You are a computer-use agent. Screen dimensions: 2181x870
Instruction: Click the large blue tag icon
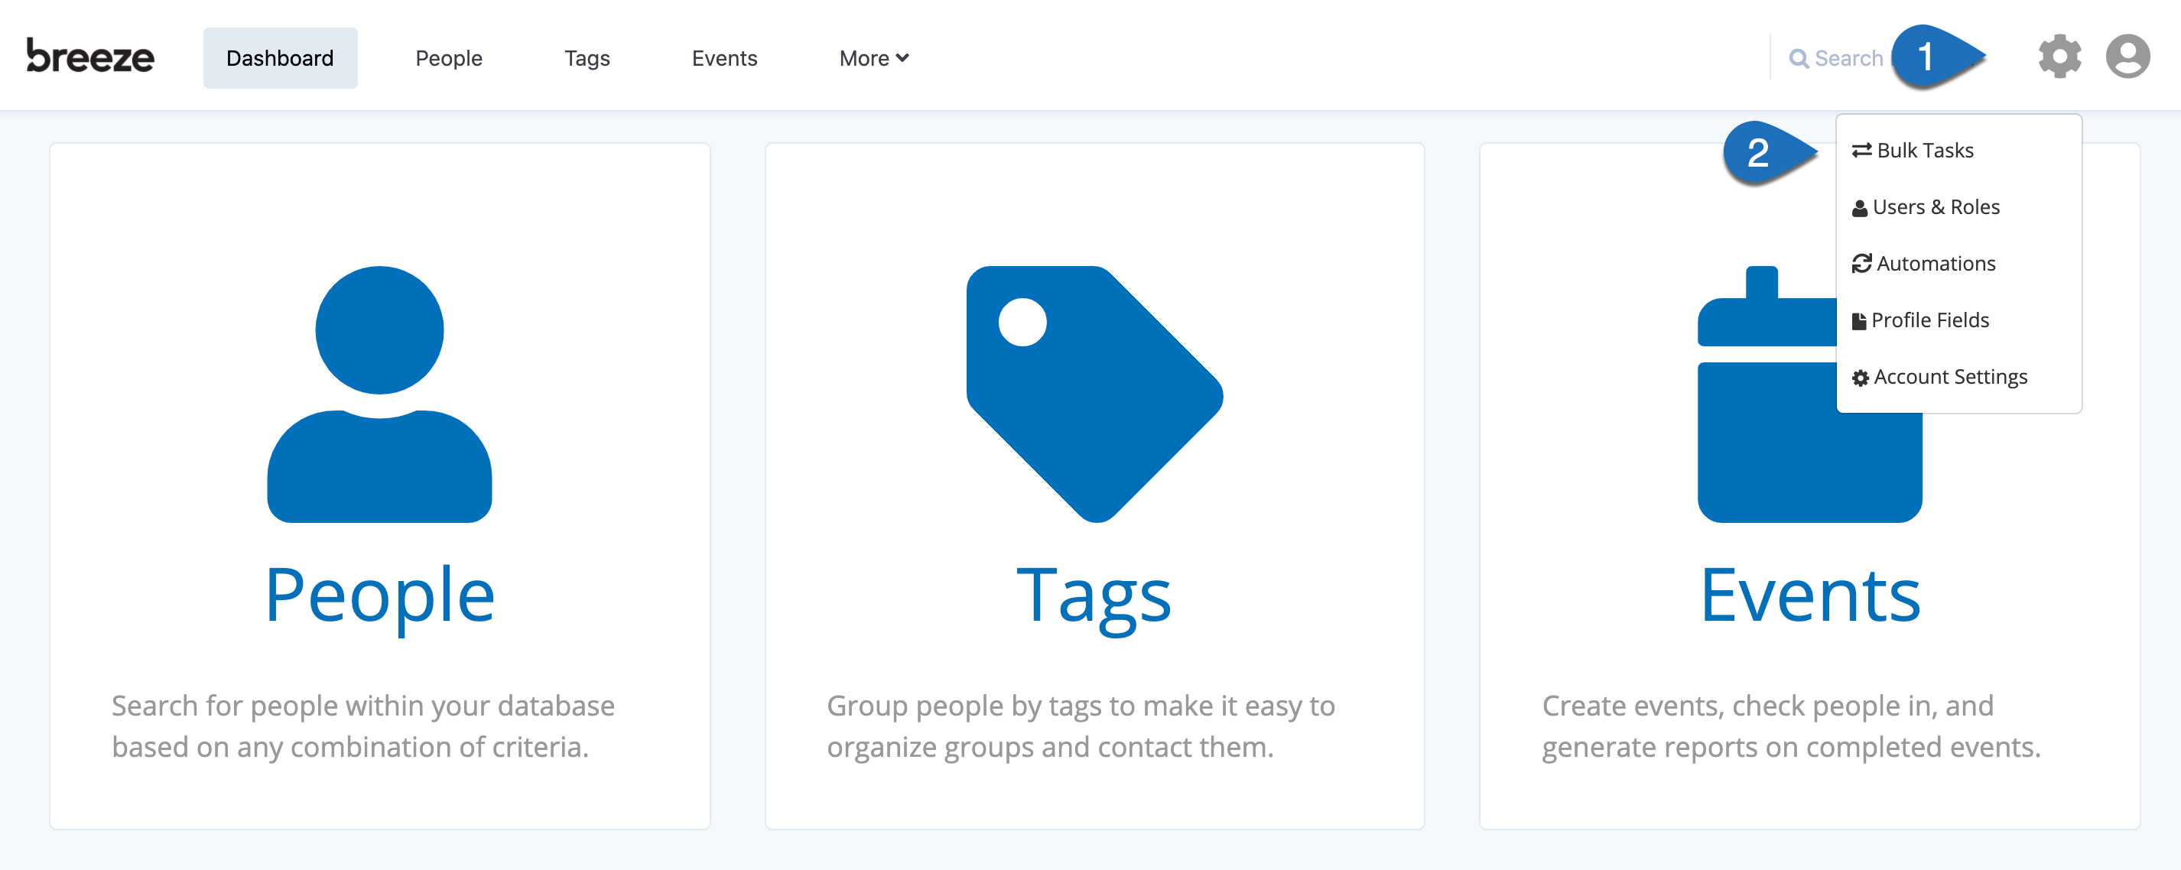pos(1094,394)
